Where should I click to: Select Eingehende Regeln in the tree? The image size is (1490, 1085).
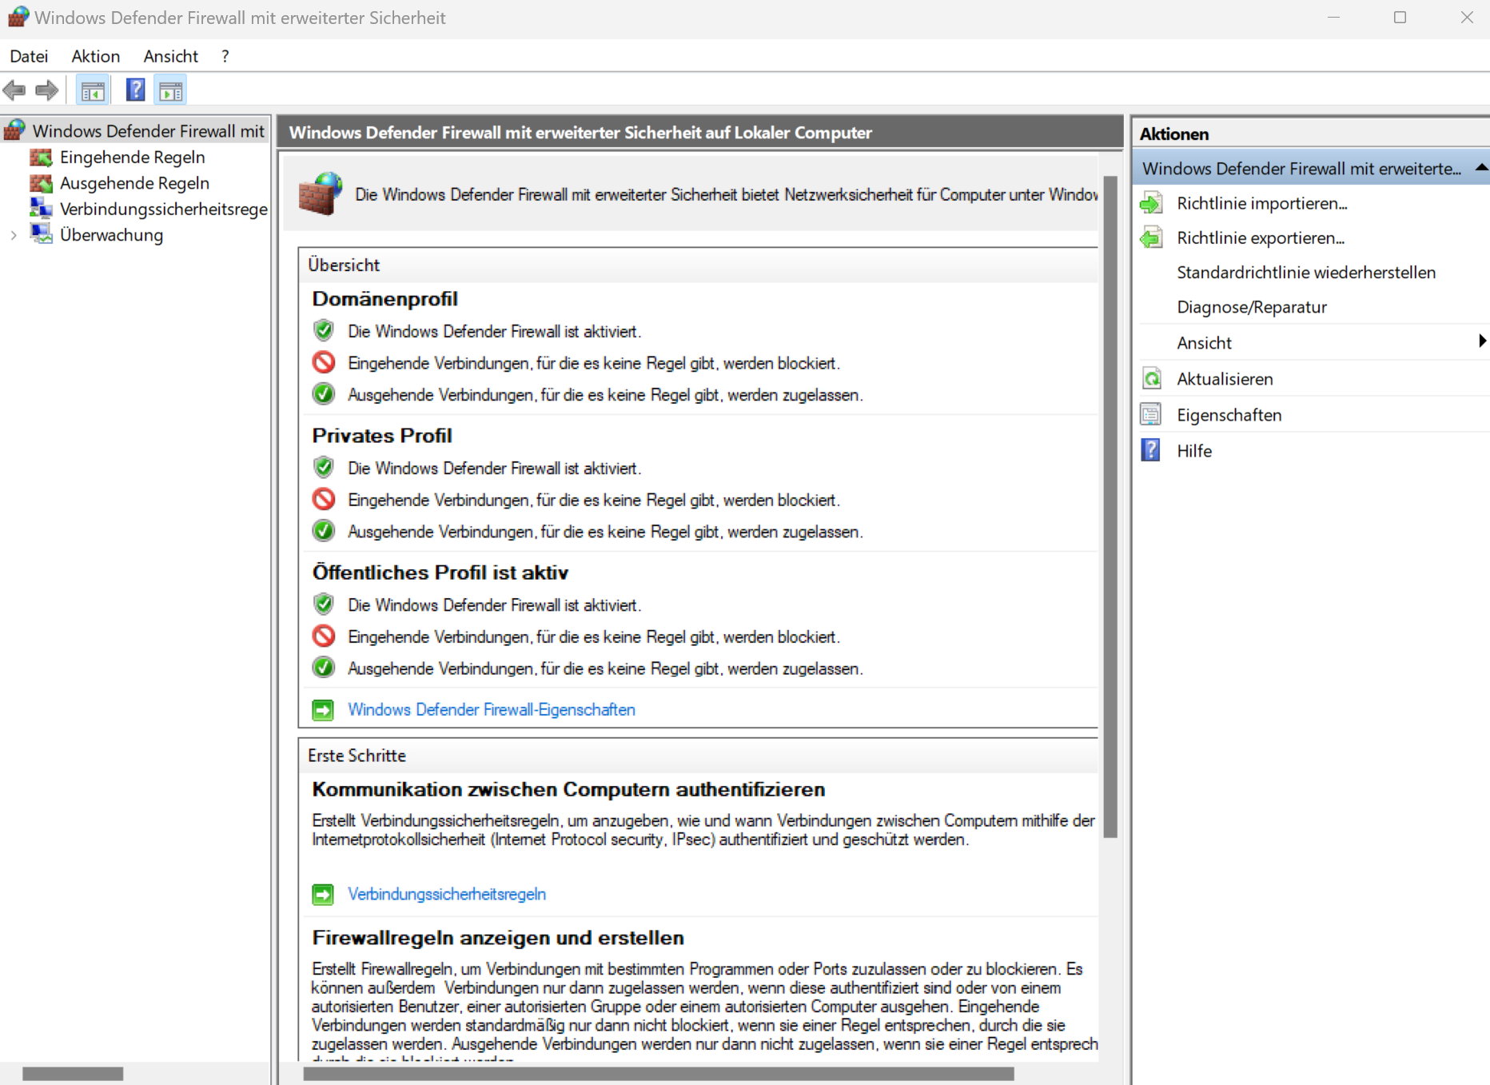point(133,158)
